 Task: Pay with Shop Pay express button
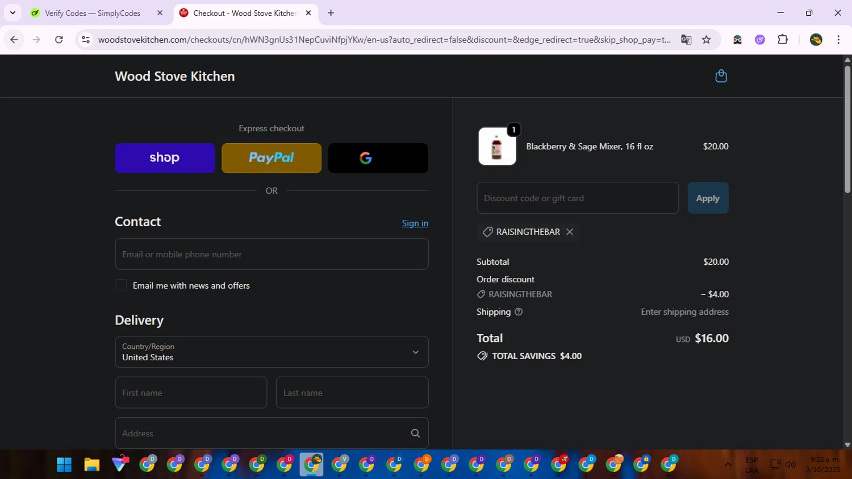(x=165, y=158)
